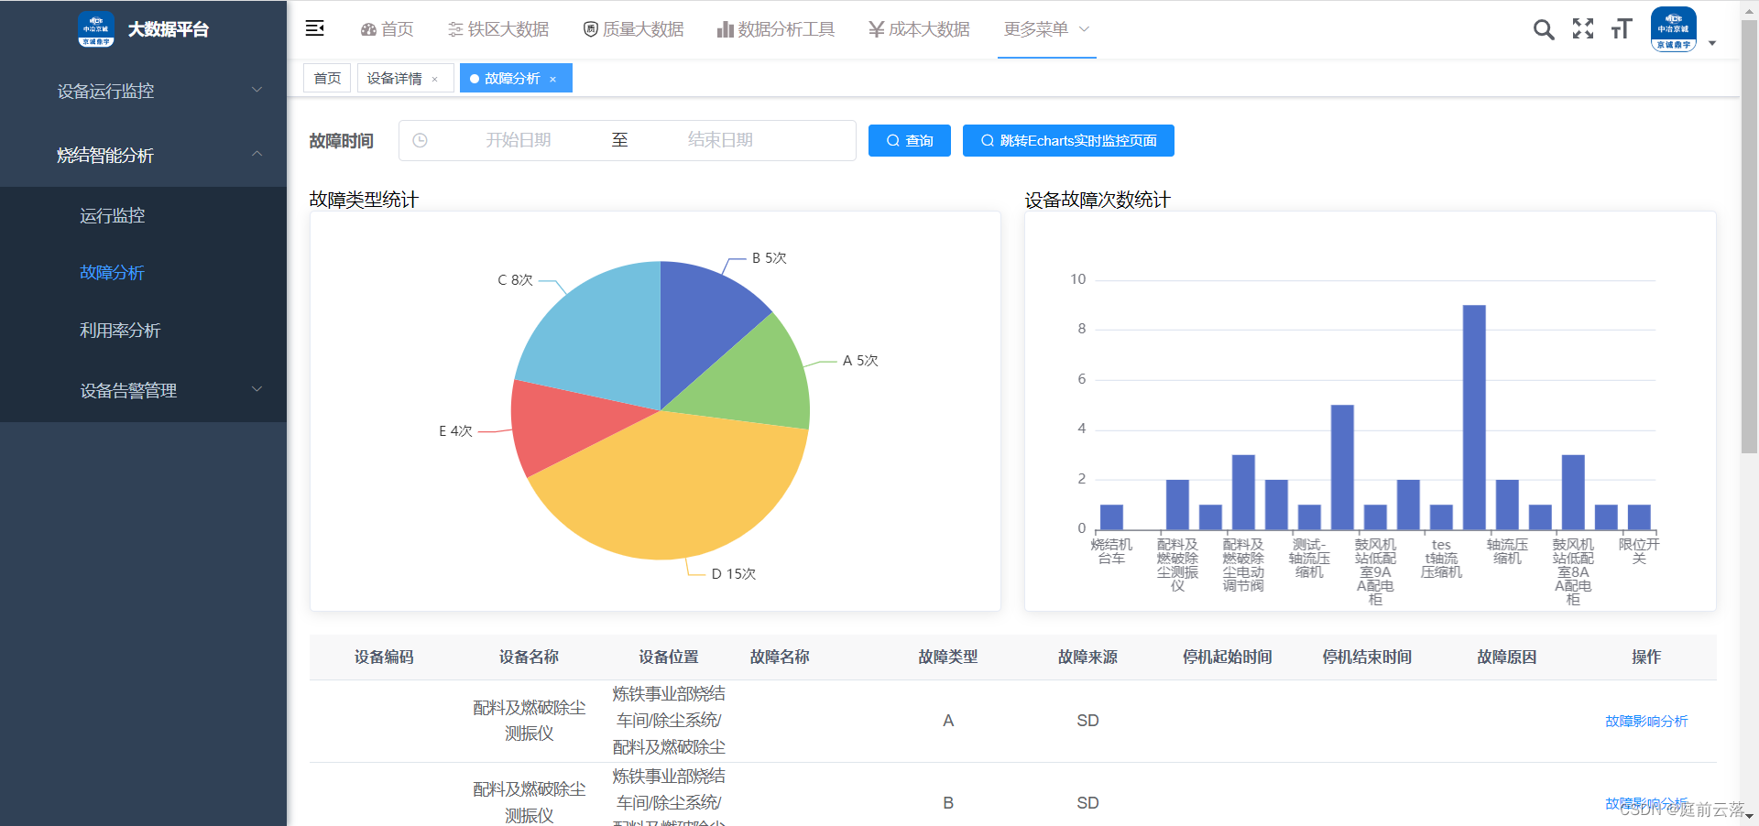Switch to 设备详情 tab
Image resolution: width=1759 pixels, height=826 pixels.
point(395,79)
